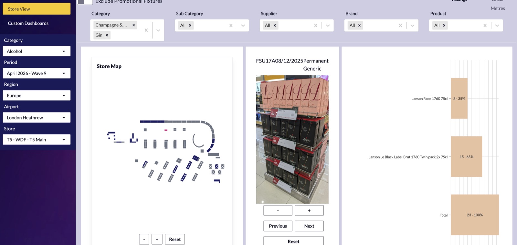This screenshot has height=245, width=517.
Task: Select the Lanson Rose 1760 75cl bar
Action: [459, 98]
